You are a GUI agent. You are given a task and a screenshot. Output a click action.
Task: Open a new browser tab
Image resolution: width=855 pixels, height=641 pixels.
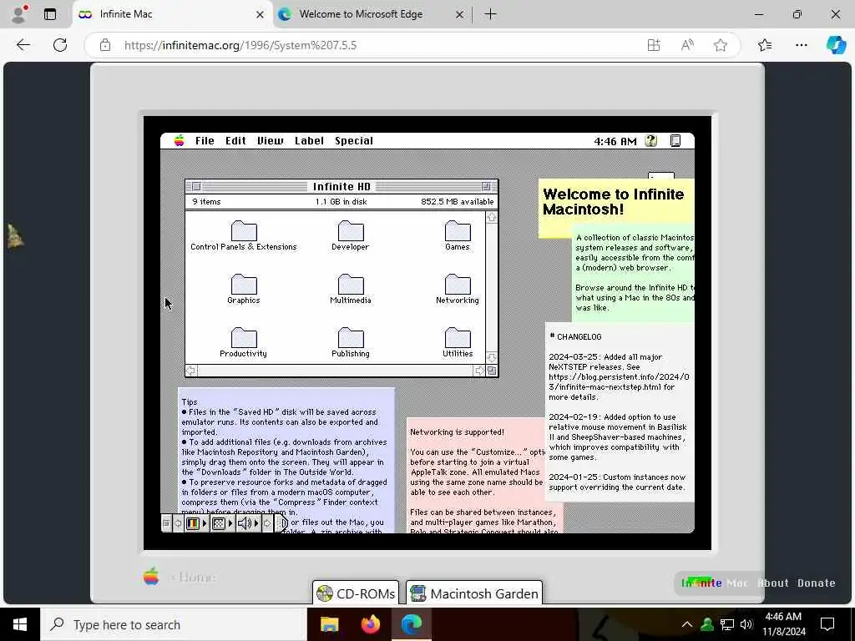point(490,14)
